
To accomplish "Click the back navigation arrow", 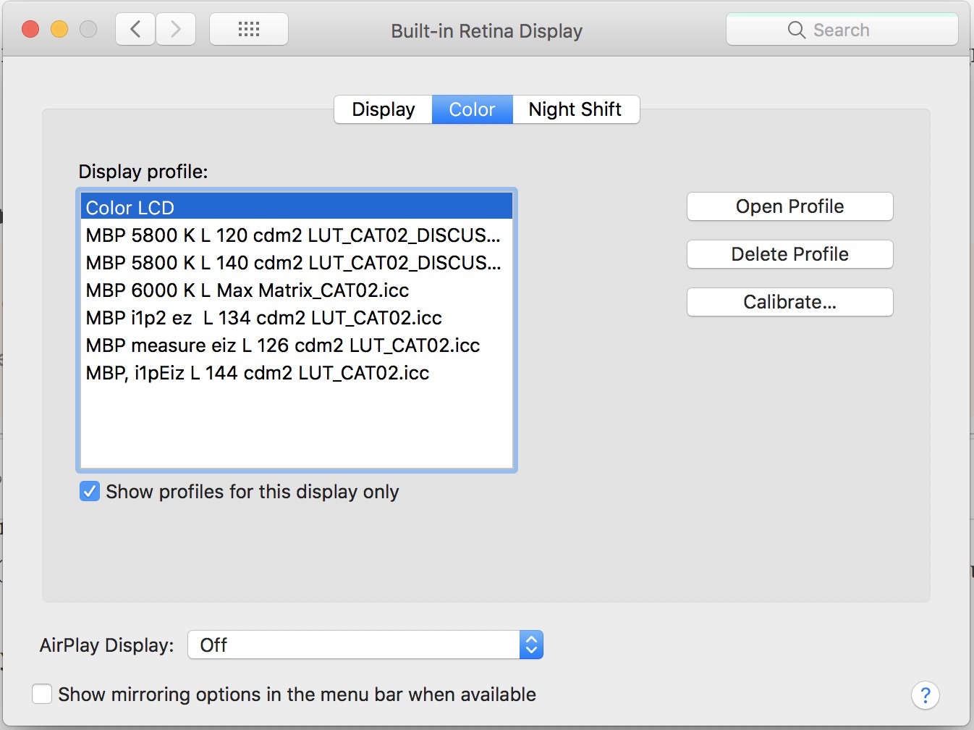I will tap(135, 29).
